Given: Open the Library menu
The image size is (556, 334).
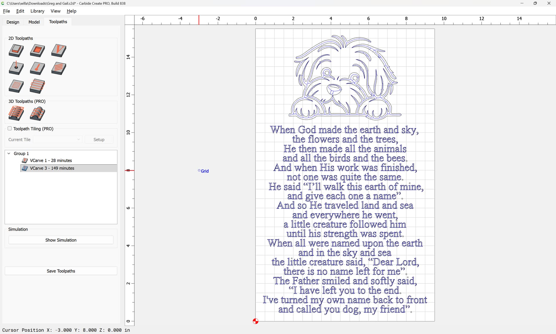Looking at the screenshot, I should coord(37,11).
